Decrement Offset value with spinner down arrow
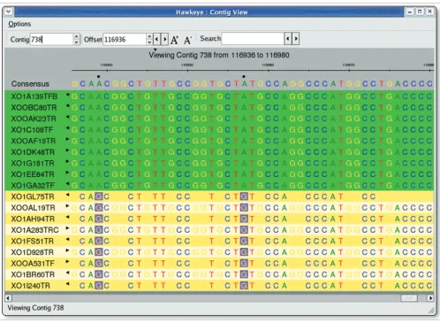This screenshot has width=440, height=323. coord(149,42)
